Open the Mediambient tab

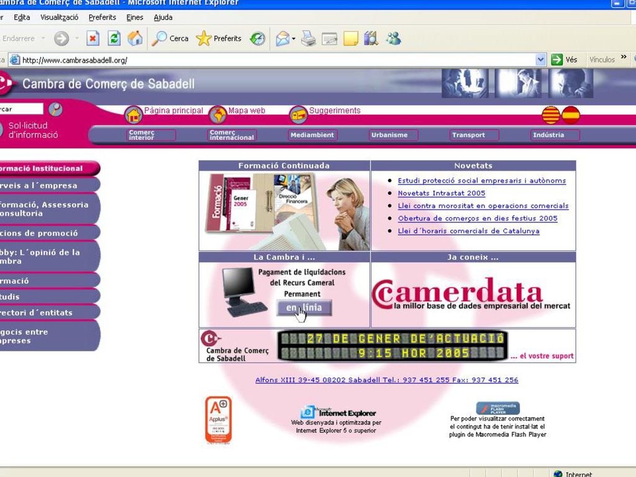(312, 135)
